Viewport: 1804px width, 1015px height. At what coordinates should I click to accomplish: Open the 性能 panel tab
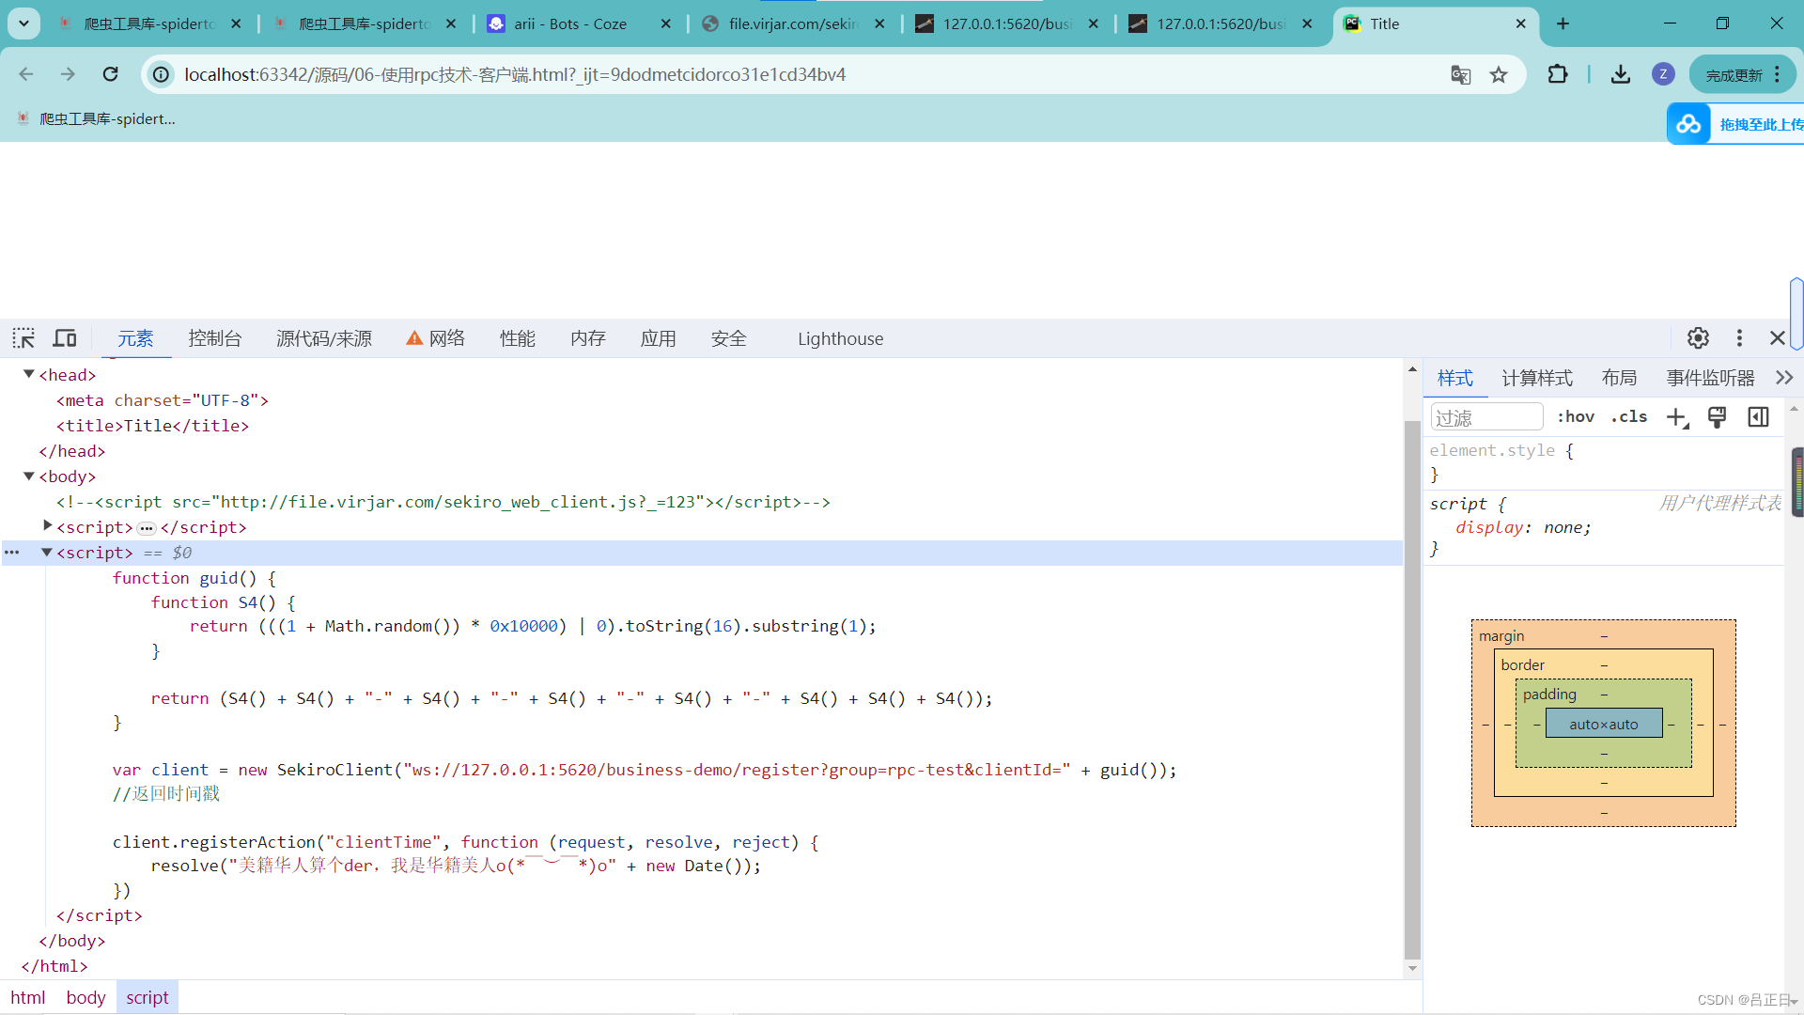point(518,338)
